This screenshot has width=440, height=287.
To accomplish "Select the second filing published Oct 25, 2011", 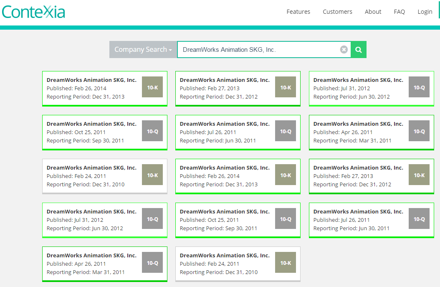I will pyautogui.click(x=238, y=220).
